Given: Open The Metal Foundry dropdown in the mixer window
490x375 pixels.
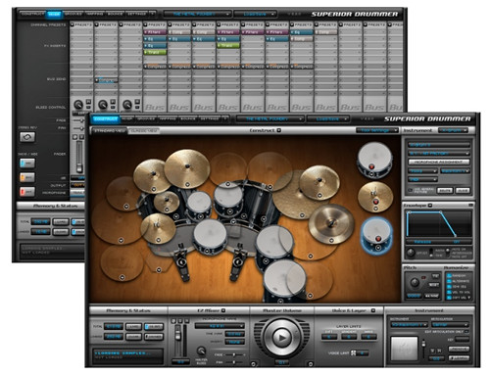Looking at the screenshot, I should click(197, 14).
